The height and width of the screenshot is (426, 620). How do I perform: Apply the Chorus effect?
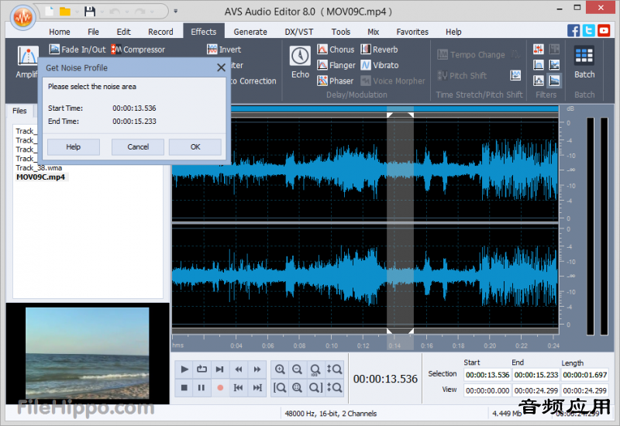pyautogui.click(x=336, y=50)
